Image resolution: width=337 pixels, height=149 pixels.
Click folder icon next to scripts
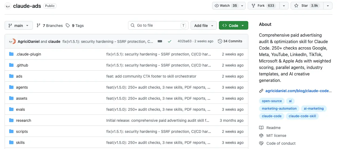[x=11, y=131]
